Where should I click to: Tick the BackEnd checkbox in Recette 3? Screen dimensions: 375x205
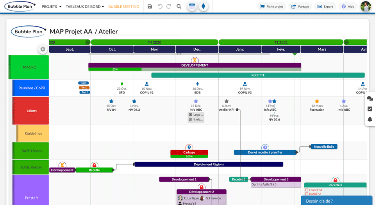click(x=307, y=194)
